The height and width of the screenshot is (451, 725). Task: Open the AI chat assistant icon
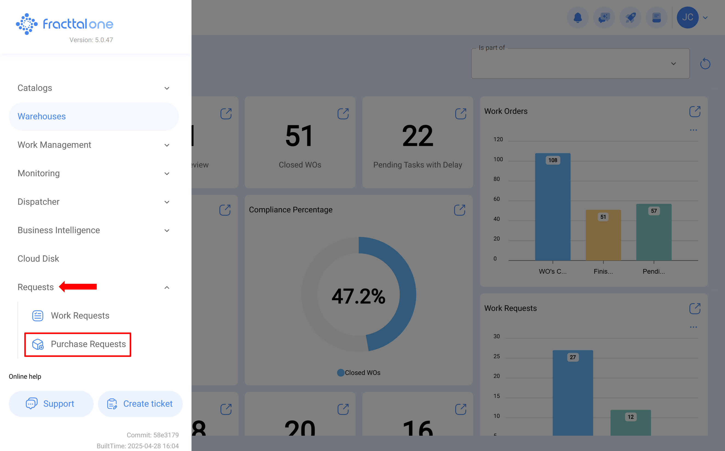(604, 17)
